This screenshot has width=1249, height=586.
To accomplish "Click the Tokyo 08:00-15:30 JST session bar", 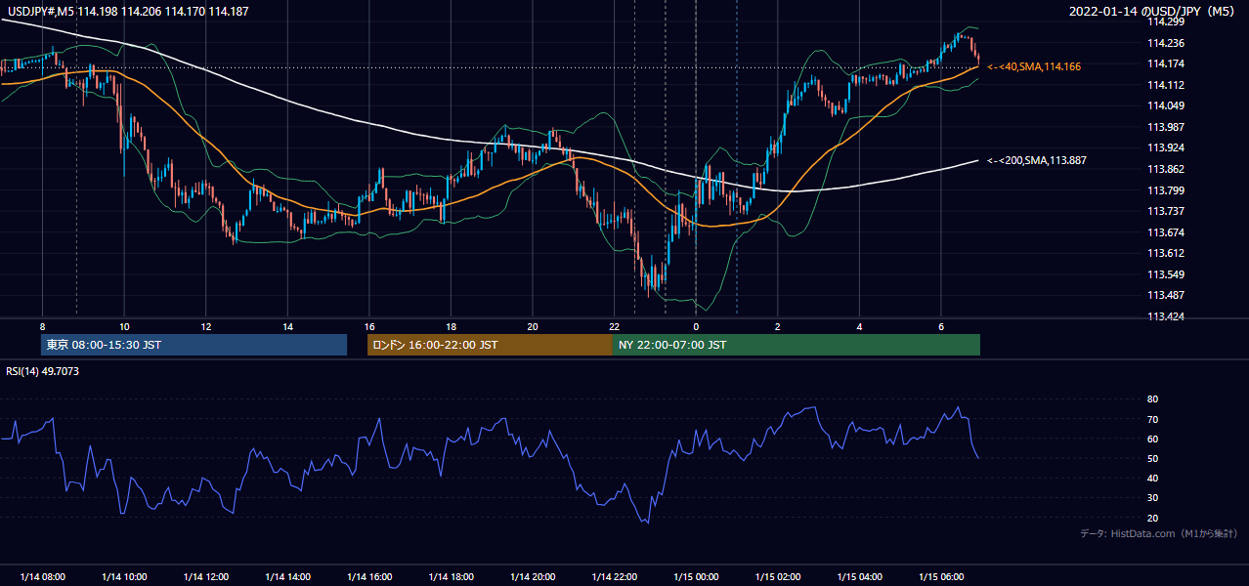I will (194, 345).
